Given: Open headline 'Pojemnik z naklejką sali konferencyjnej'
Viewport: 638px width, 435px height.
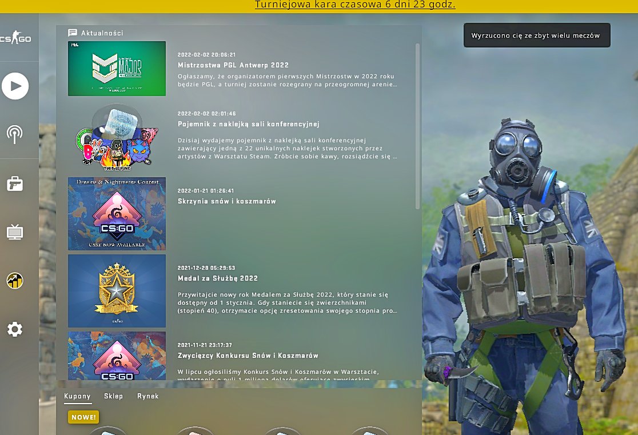Looking at the screenshot, I should coord(249,124).
